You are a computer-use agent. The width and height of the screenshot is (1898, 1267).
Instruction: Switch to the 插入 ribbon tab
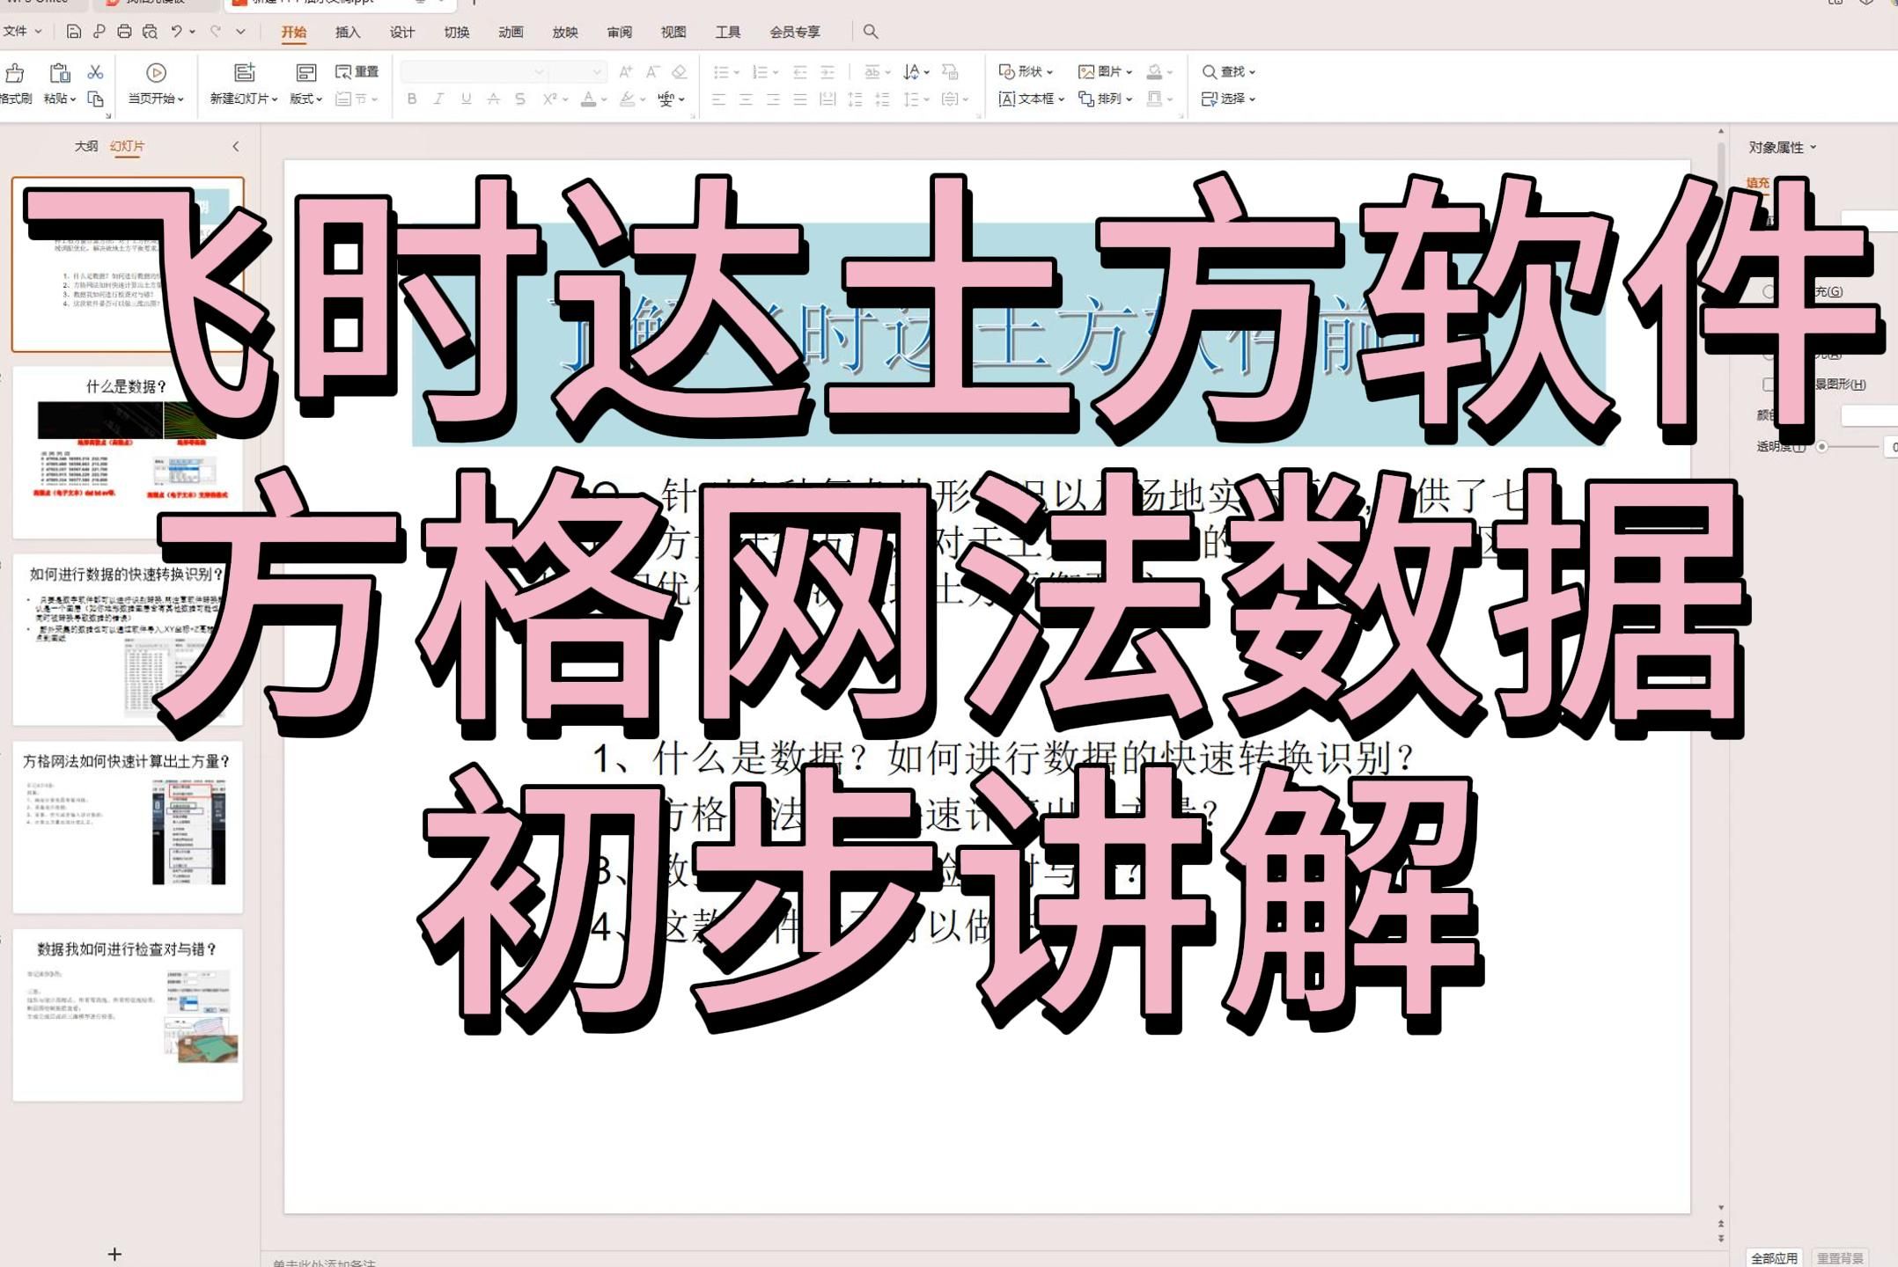pyautogui.click(x=348, y=33)
